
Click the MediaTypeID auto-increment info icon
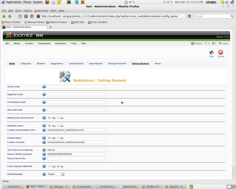point(44,118)
